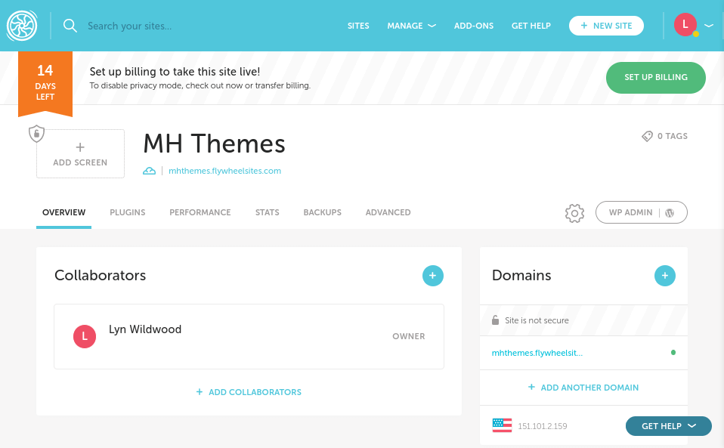The image size is (724, 448).
Task: Click truncated mhthemes.flywheelsit... domain in Domains
Action: [537, 353]
